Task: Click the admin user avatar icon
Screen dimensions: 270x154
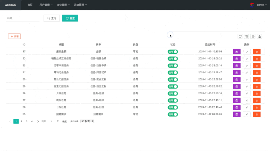Action: (252, 5)
